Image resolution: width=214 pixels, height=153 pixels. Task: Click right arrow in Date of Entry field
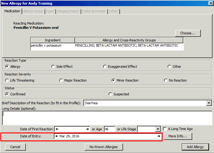[159, 136]
